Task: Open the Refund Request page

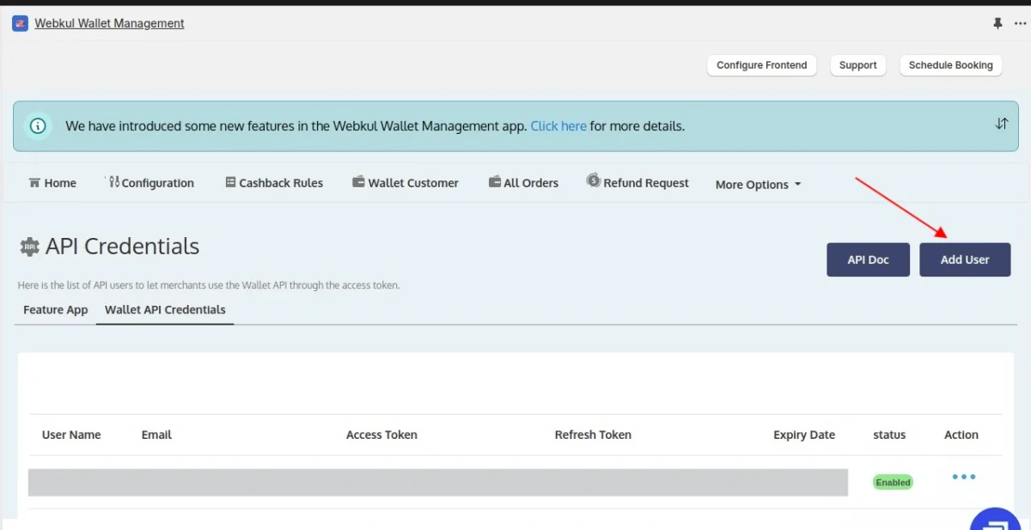Action: click(x=638, y=183)
